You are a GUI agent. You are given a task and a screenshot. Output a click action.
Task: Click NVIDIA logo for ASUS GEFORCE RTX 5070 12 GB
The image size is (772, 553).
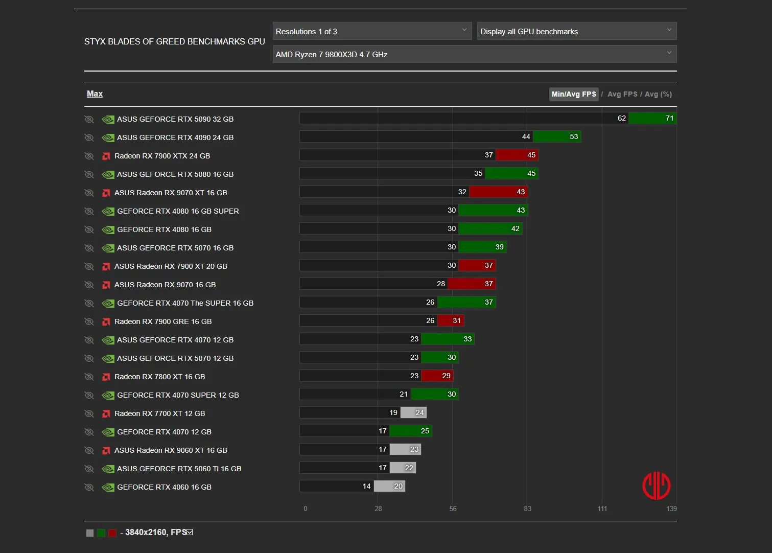tap(108, 359)
